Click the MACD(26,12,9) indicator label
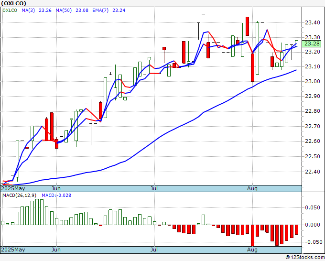This screenshot has width=325, height=261. (x=19, y=196)
